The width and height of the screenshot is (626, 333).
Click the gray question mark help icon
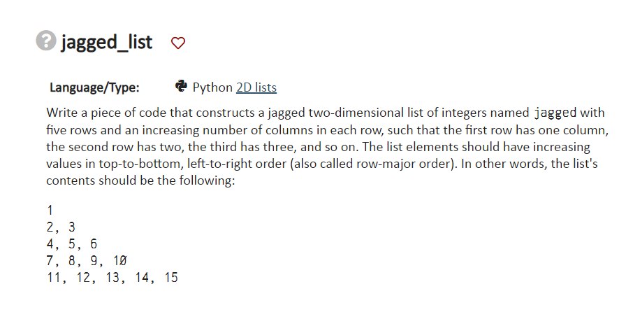pos(46,41)
